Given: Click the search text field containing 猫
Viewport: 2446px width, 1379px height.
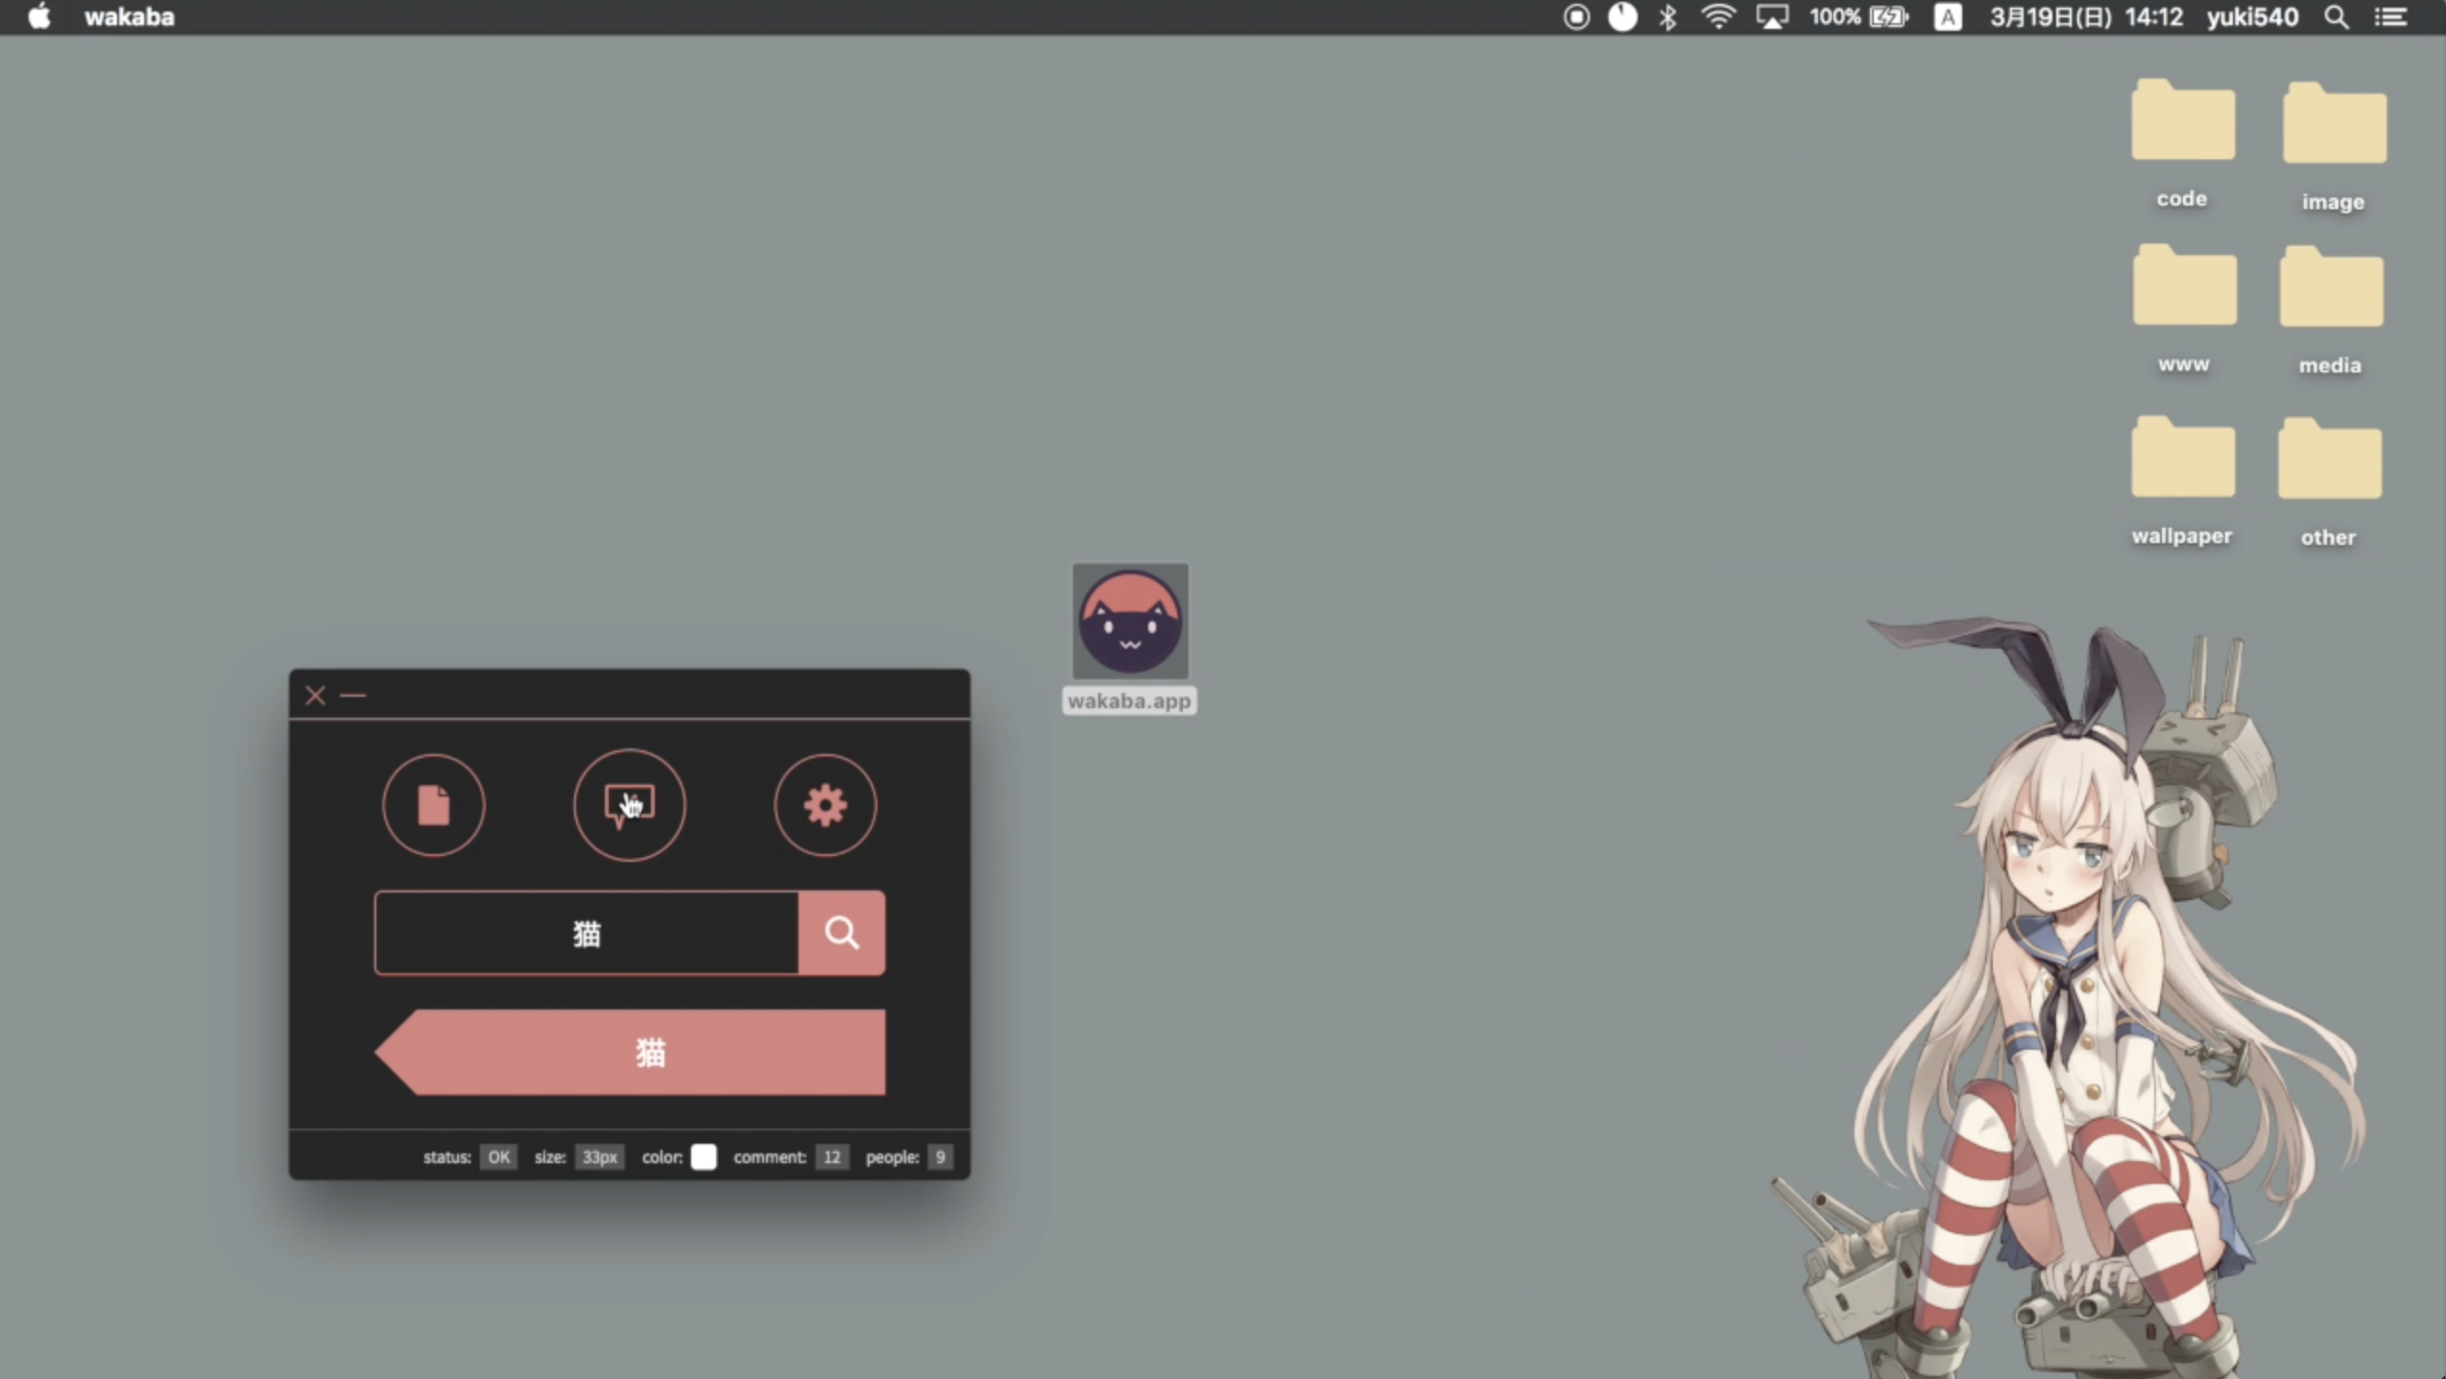Looking at the screenshot, I should 587,933.
